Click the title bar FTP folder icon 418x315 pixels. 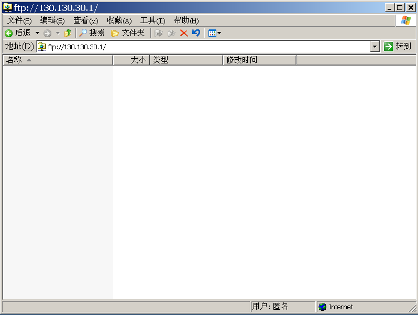[x=7, y=7]
